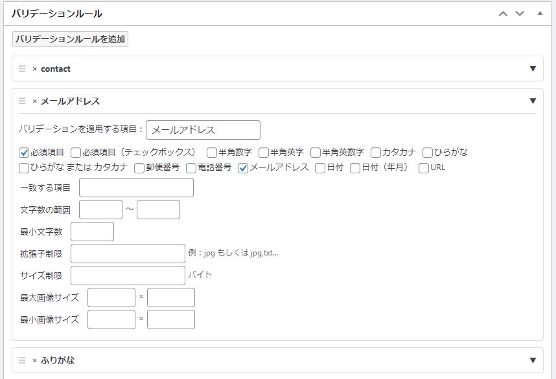
Task: Remove the ふりがな rule with × icon
Action: click(34, 361)
